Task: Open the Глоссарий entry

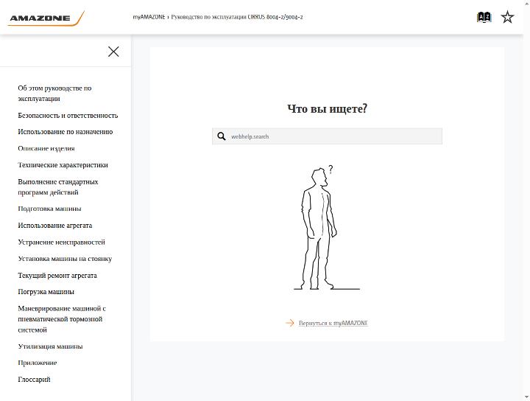Action: click(x=34, y=380)
